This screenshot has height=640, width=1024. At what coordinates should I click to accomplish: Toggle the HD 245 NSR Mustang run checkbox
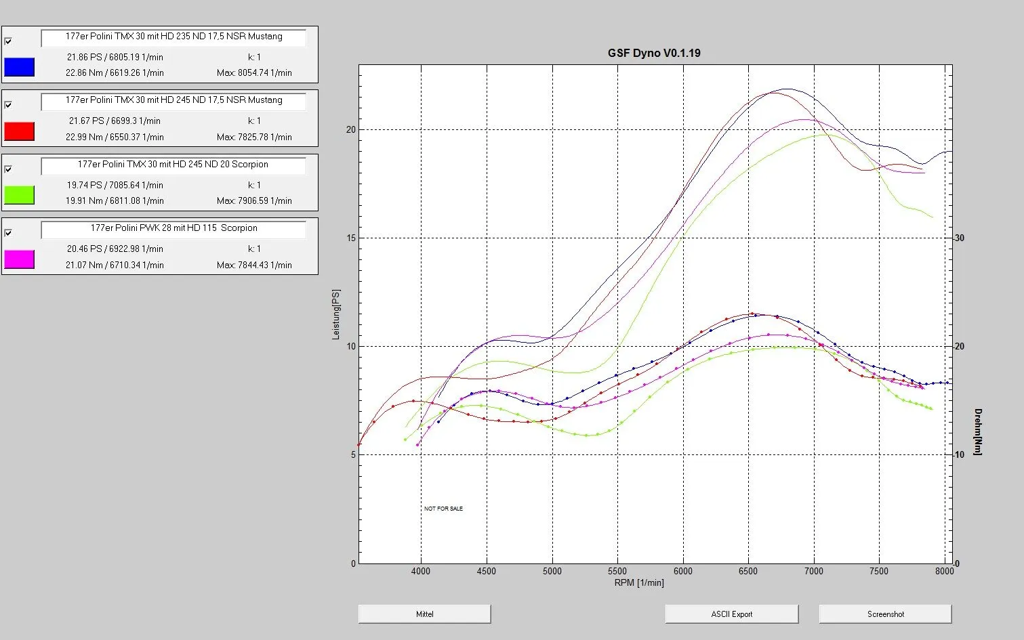[x=8, y=105]
